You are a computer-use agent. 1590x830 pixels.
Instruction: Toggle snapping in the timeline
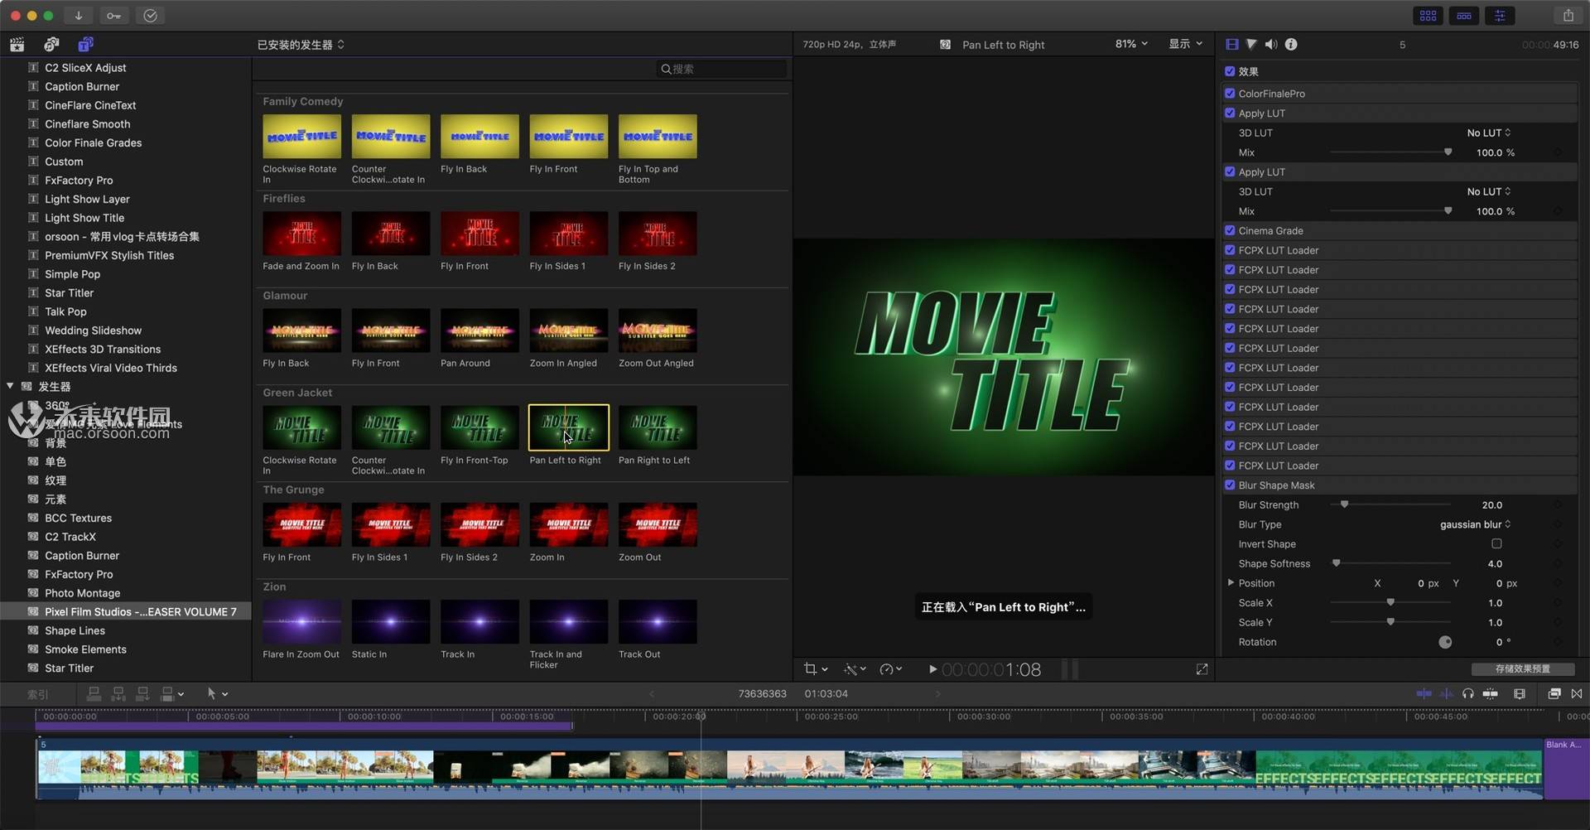pos(1490,694)
